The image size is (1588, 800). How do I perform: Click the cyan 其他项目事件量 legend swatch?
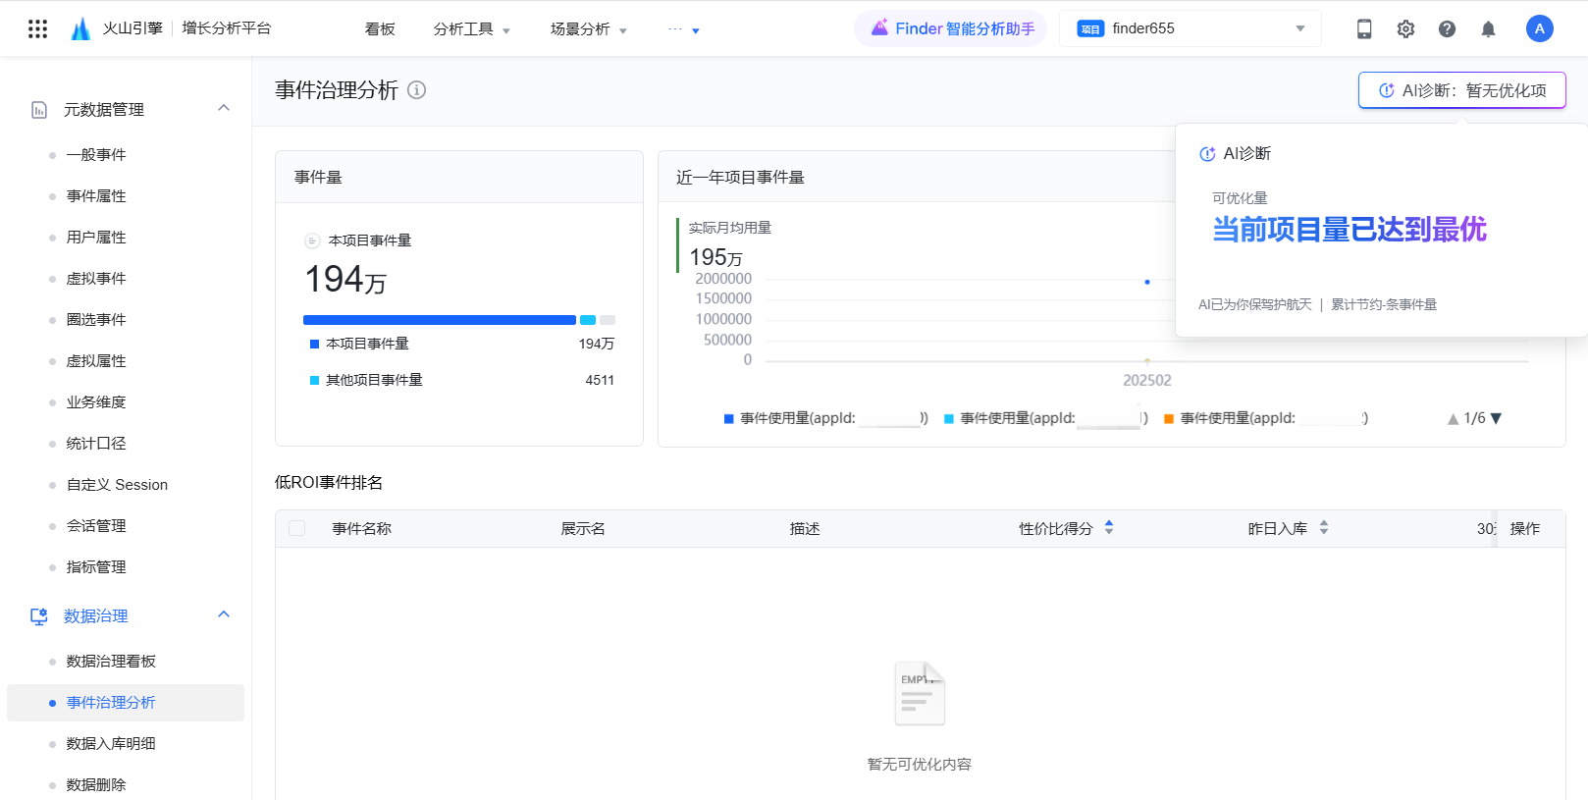[314, 380]
